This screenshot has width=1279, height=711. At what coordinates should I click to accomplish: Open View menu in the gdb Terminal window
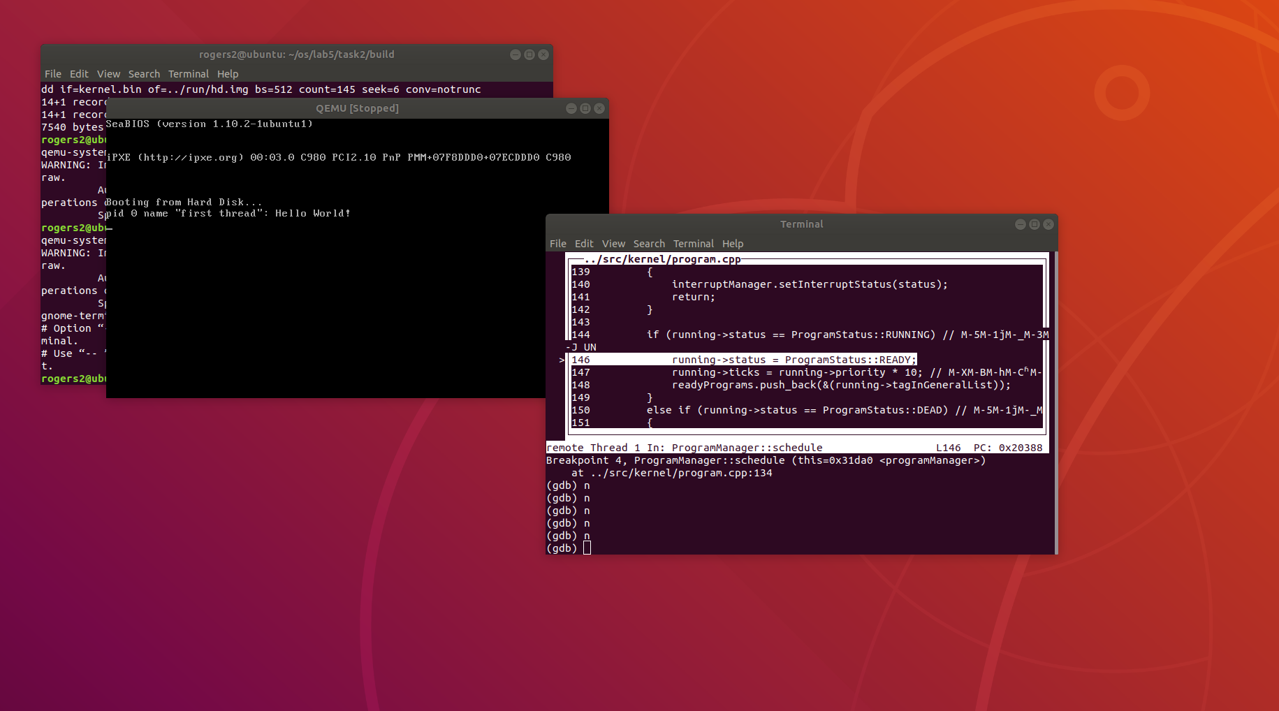click(613, 244)
